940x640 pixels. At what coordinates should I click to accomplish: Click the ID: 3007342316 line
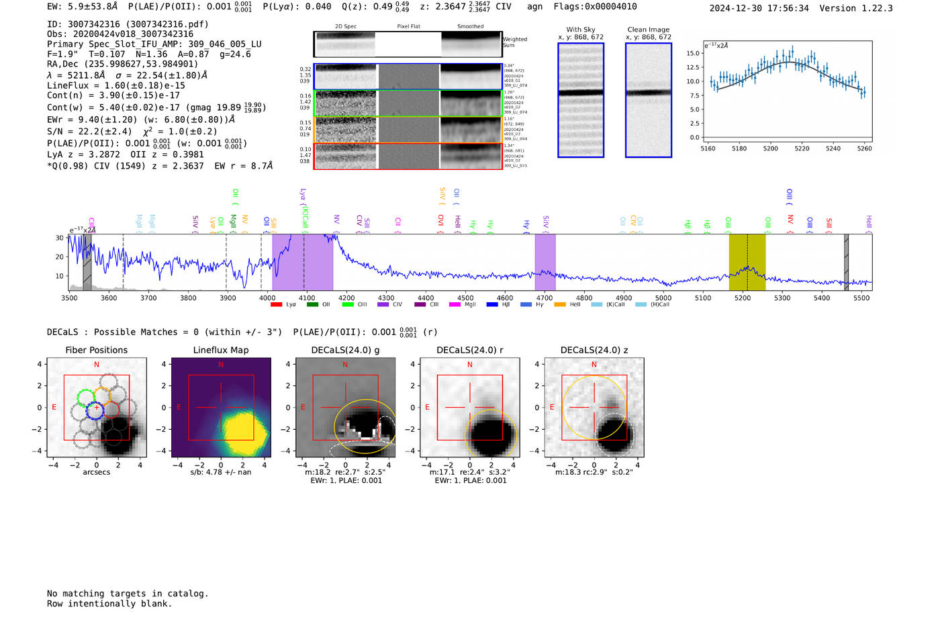click(x=128, y=24)
